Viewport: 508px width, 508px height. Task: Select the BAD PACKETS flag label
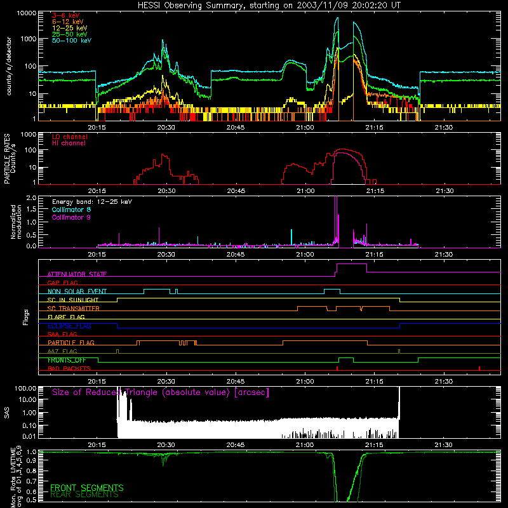click(x=69, y=368)
